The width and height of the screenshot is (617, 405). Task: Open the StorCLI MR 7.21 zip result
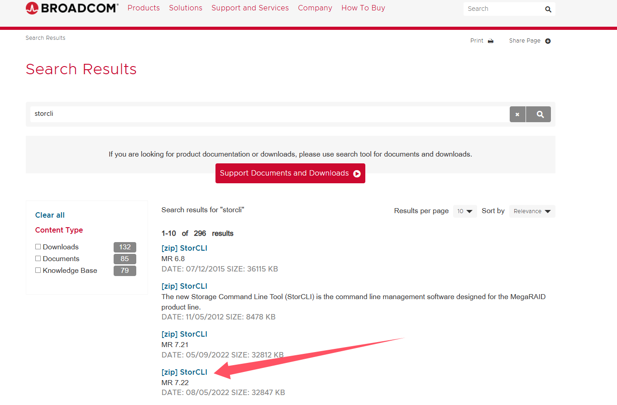pos(184,334)
